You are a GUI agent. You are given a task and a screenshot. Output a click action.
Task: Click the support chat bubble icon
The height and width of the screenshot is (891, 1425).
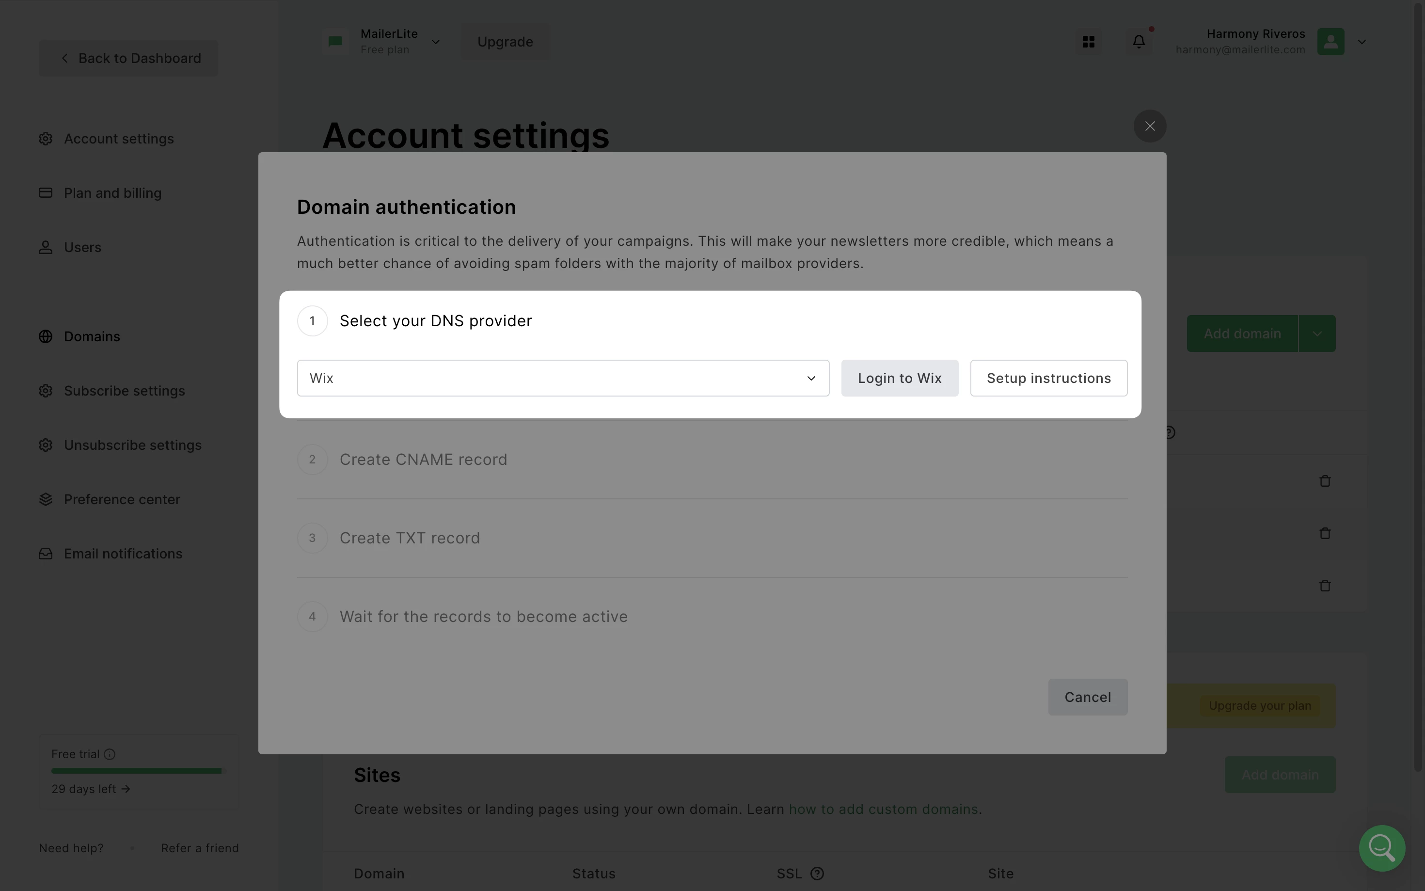1381,848
